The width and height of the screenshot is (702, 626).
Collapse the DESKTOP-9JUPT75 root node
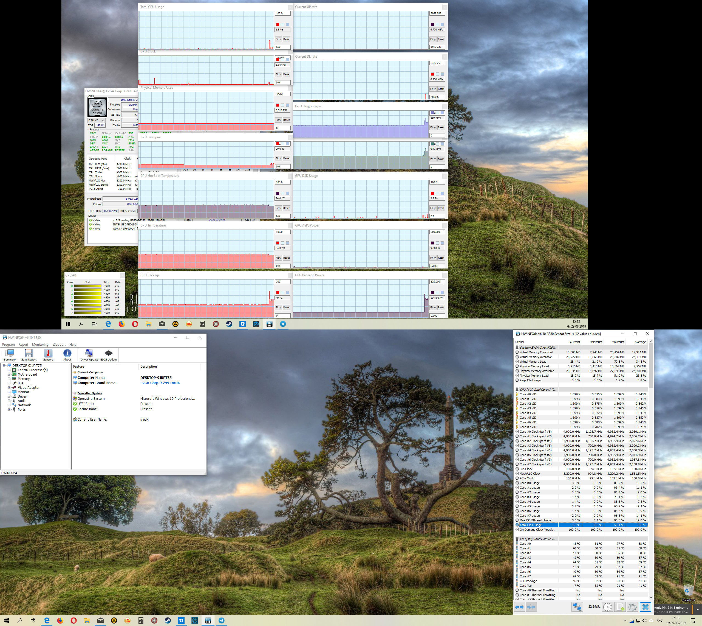(4, 366)
